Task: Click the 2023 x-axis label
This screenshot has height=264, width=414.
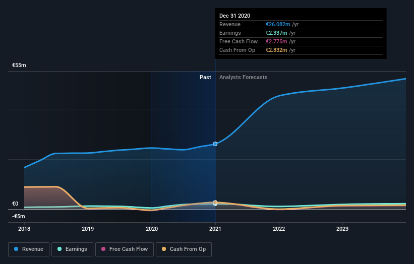Action: pos(342,229)
